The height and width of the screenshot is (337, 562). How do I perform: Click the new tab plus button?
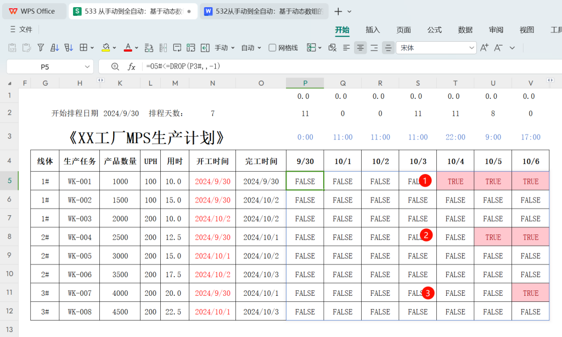click(338, 12)
